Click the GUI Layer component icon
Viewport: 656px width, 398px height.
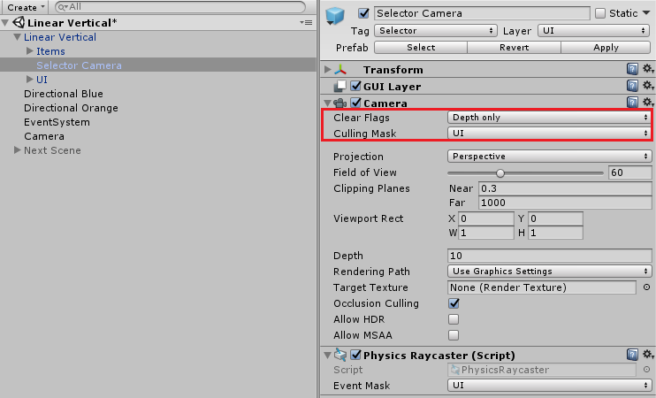339,86
